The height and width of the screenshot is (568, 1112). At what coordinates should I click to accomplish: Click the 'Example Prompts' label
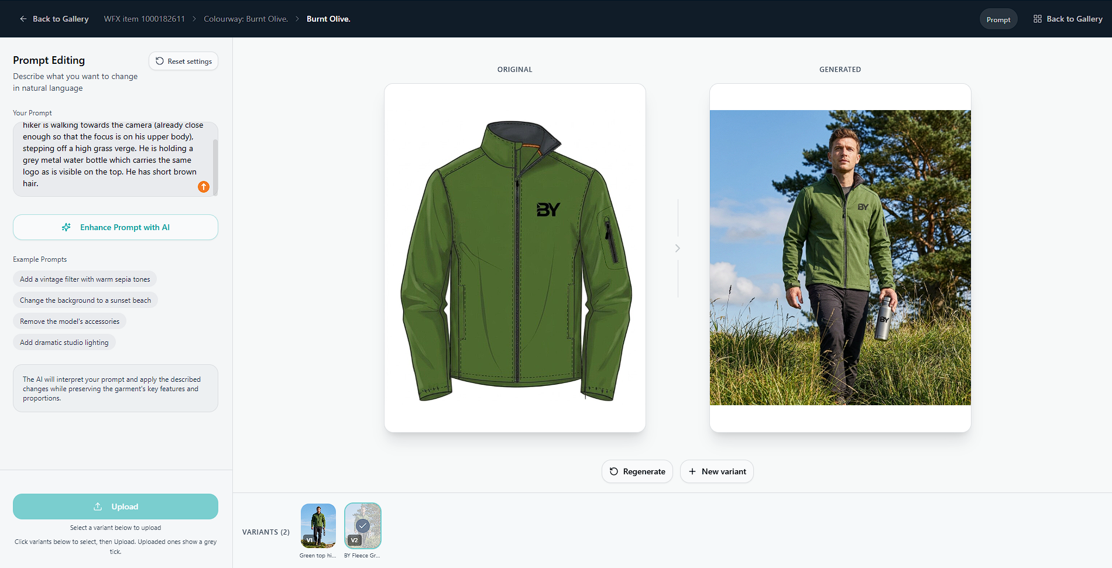40,259
